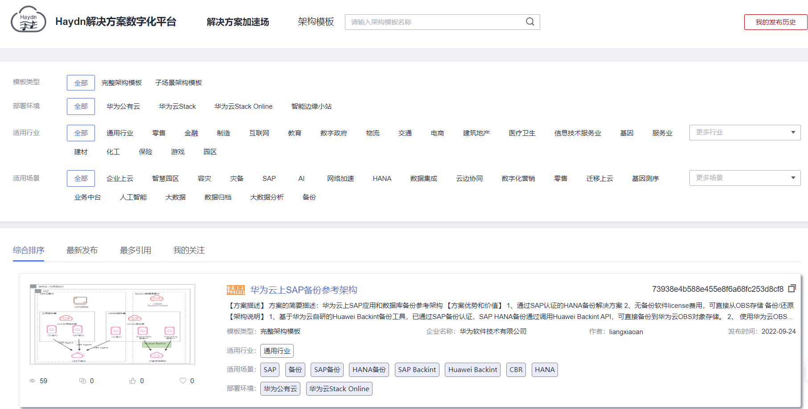The height and width of the screenshot is (409, 808).
Task: Click the Haydn cloud logo
Action: (28, 19)
